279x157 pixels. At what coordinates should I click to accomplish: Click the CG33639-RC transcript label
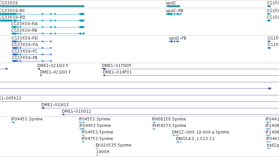tap(12, 11)
